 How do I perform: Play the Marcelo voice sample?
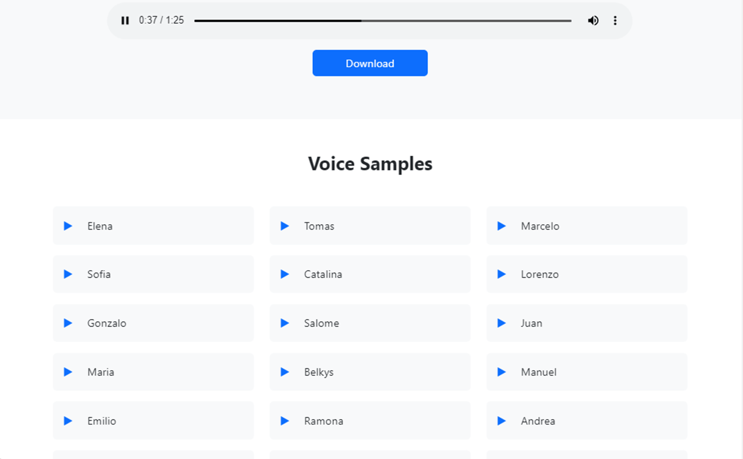(x=501, y=226)
